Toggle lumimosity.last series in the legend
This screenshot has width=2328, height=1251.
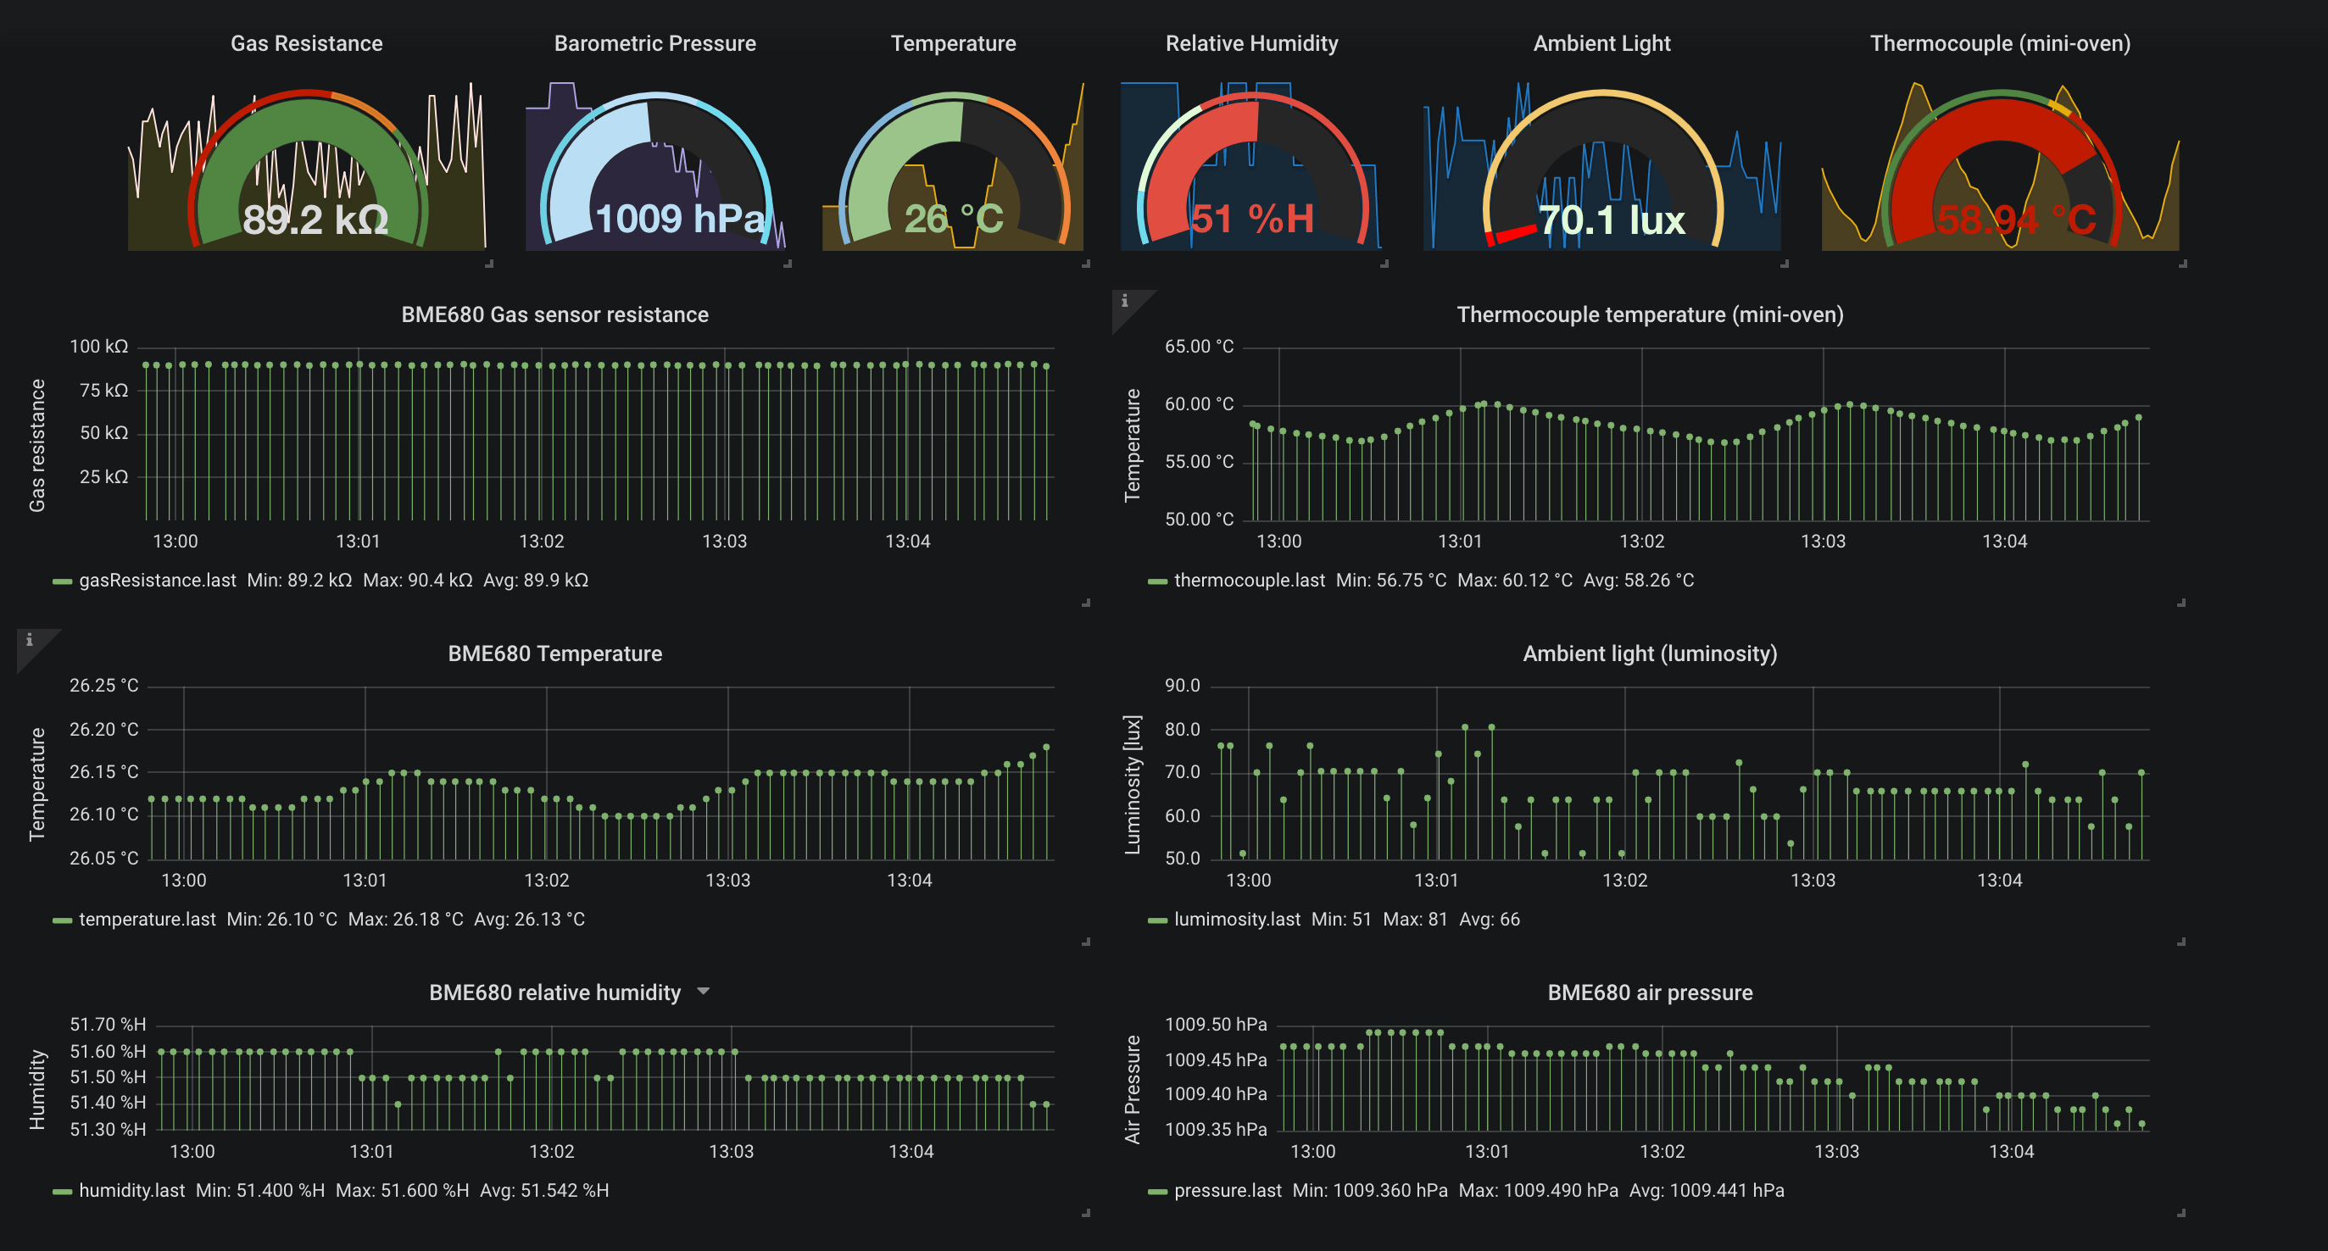coord(1237,919)
